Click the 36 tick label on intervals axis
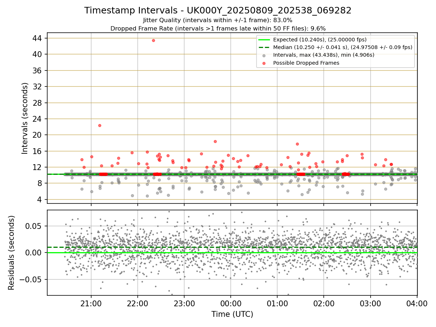Image resolution: width=436 pixels, height=327 pixels. coord(37,70)
